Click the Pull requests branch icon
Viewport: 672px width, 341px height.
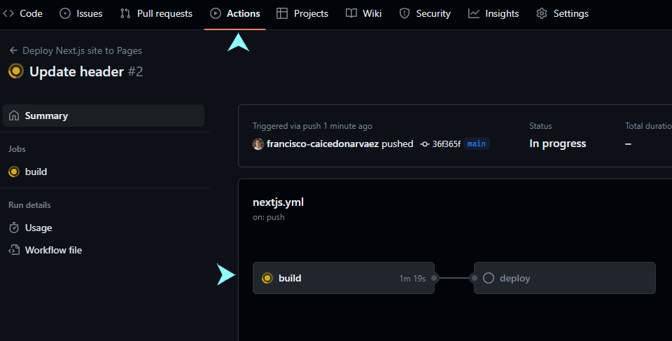[x=125, y=14]
